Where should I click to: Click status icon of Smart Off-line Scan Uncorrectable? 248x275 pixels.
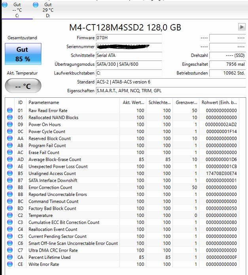click(10, 243)
